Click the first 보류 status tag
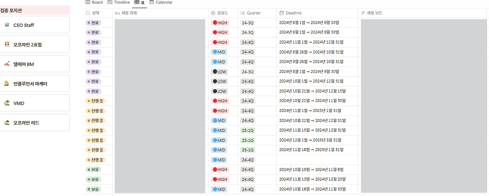This screenshot has width=489, height=196. [x=94, y=170]
